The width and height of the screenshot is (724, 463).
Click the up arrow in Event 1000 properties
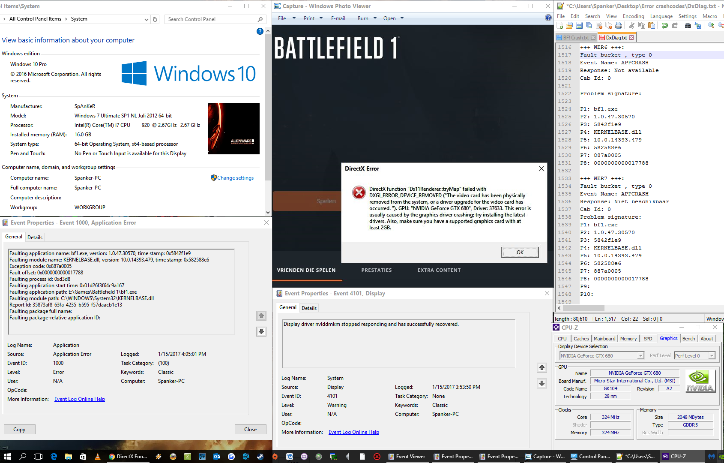click(261, 316)
